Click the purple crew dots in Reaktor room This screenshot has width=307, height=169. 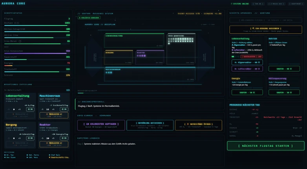(x=141, y=56)
